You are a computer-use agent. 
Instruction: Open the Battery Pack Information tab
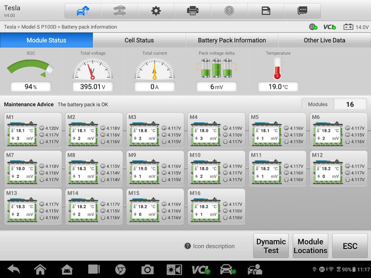pyautogui.click(x=232, y=40)
